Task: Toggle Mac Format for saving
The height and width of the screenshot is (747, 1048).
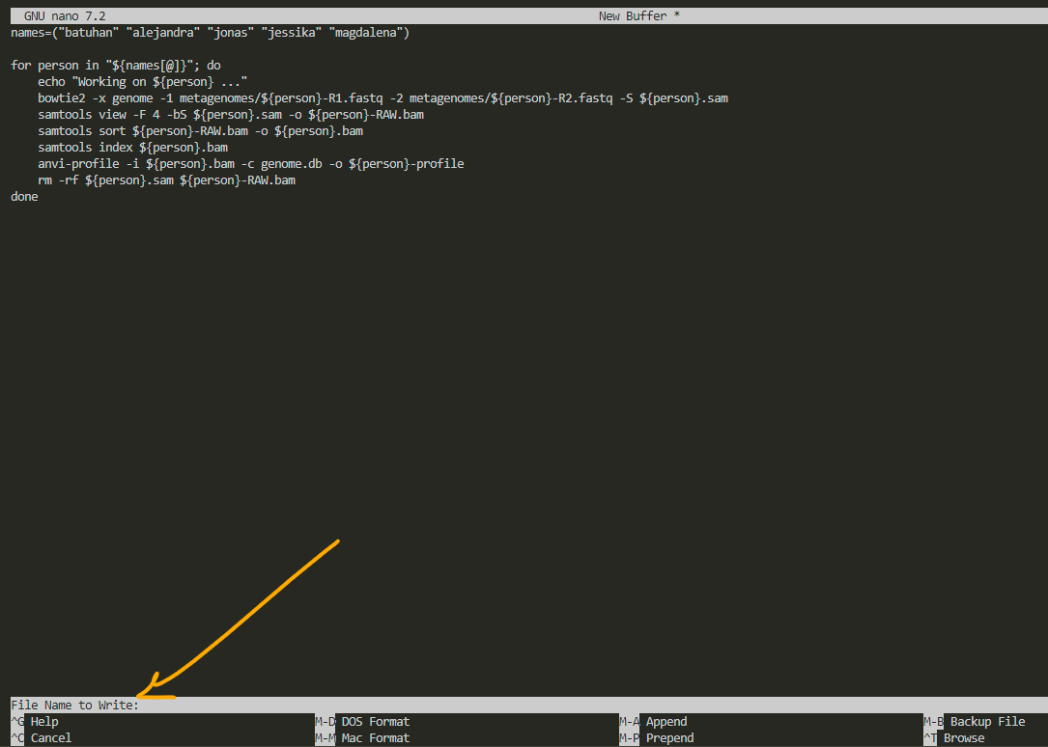Action: pos(375,738)
